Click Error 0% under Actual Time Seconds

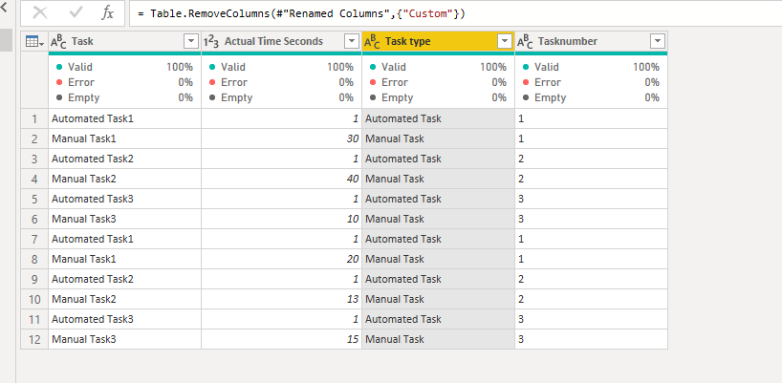pyautogui.click(x=281, y=82)
